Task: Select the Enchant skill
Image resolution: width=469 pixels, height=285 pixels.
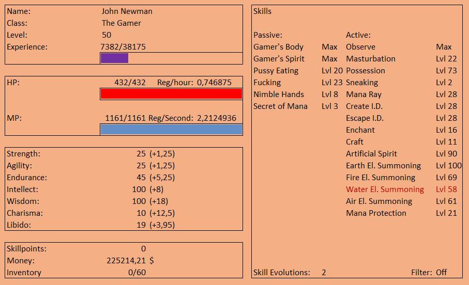Action: coord(360,130)
